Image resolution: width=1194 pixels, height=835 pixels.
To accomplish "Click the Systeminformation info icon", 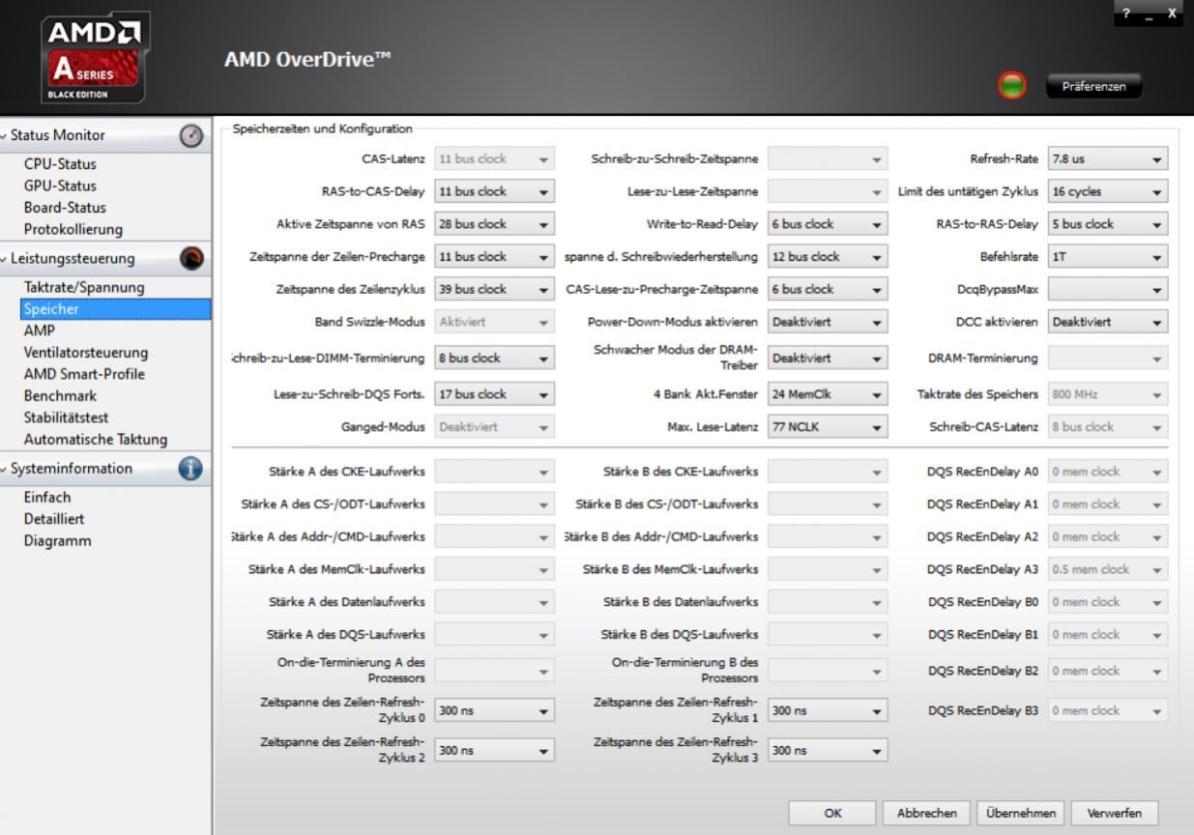I will tap(191, 469).
